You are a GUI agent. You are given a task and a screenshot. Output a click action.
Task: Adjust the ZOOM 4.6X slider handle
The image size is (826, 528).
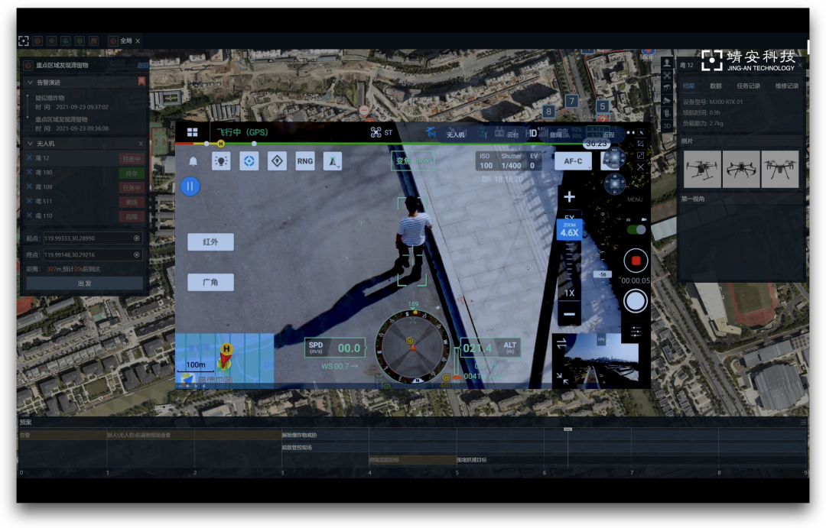pos(570,230)
